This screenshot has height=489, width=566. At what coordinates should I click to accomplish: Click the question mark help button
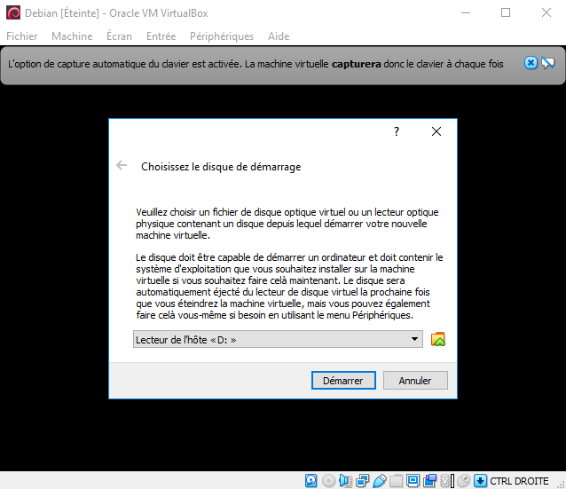(397, 131)
